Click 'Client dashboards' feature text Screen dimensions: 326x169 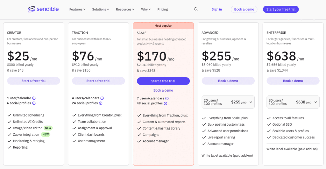91,135
